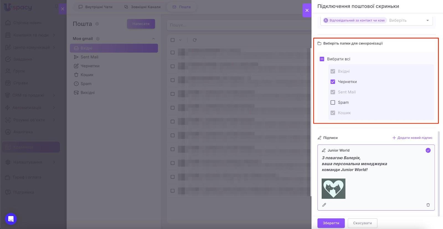Switch to Зовнішні Канали tab
The height and width of the screenshot is (229, 443).
click(142, 7)
